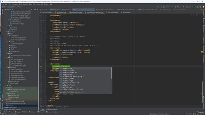Collapse the congratulation folder in tree

(8, 36)
